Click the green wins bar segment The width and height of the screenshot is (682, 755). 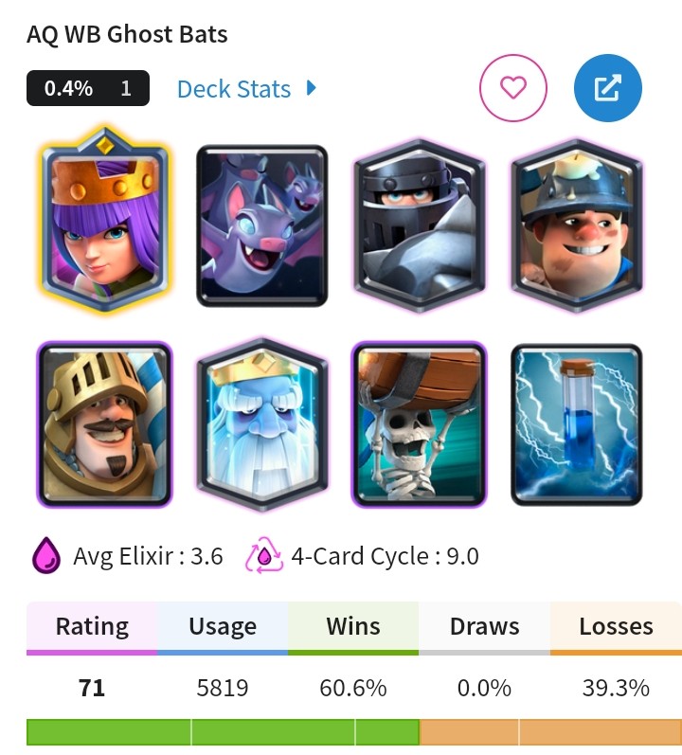(223, 732)
